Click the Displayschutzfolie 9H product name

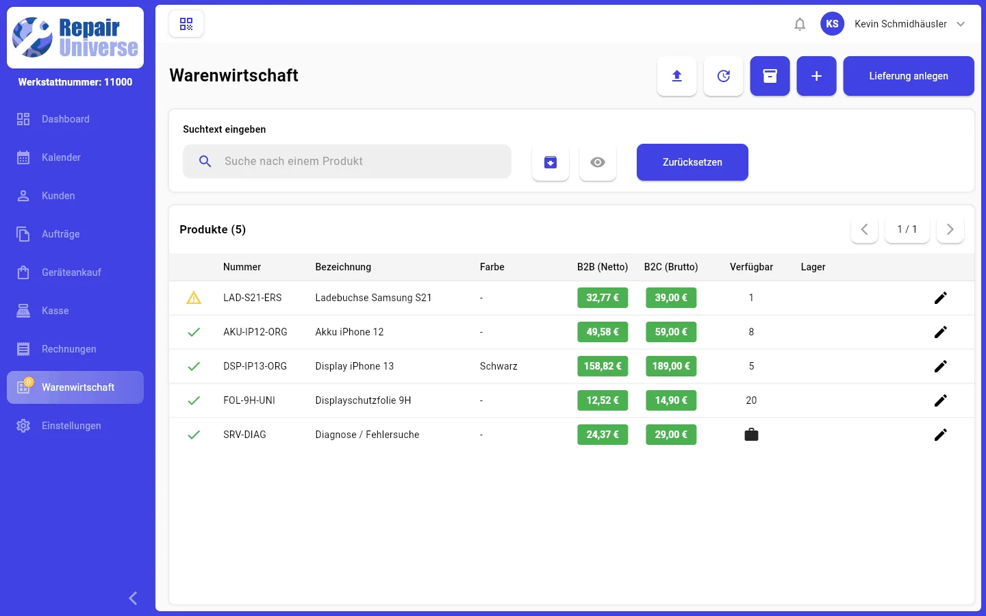click(363, 400)
